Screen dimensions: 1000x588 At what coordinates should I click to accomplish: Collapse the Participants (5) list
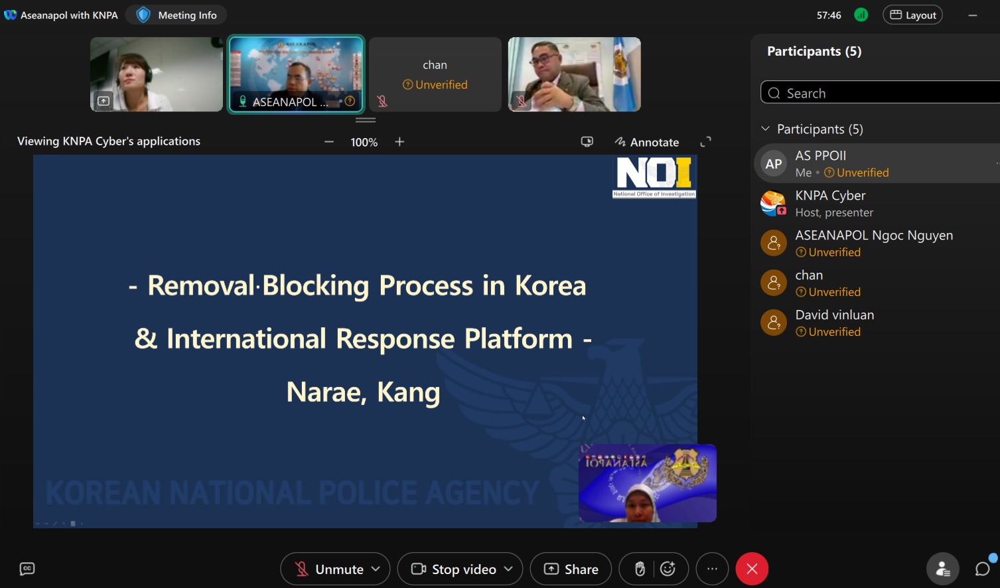tap(765, 129)
